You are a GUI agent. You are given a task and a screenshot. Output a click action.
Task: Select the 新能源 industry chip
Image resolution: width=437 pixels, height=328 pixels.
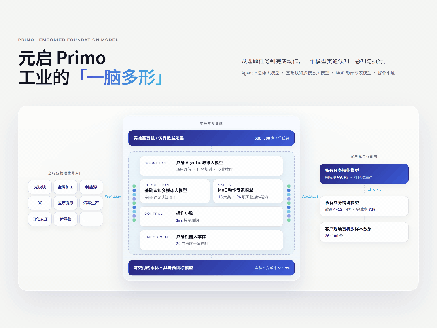coord(91,187)
